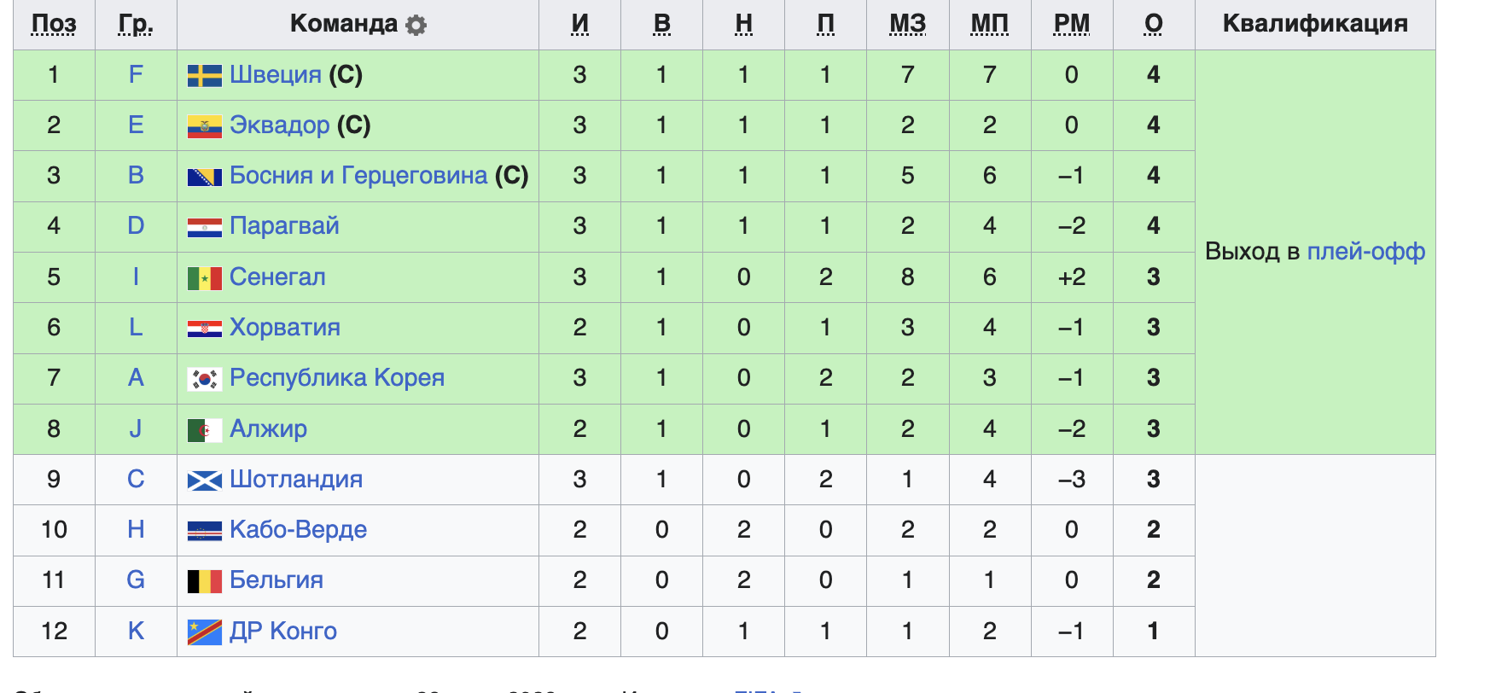The width and height of the screenshot is (1490, 693).
Task: Click the Paraguay flag icon
Action: click(205, 227)
